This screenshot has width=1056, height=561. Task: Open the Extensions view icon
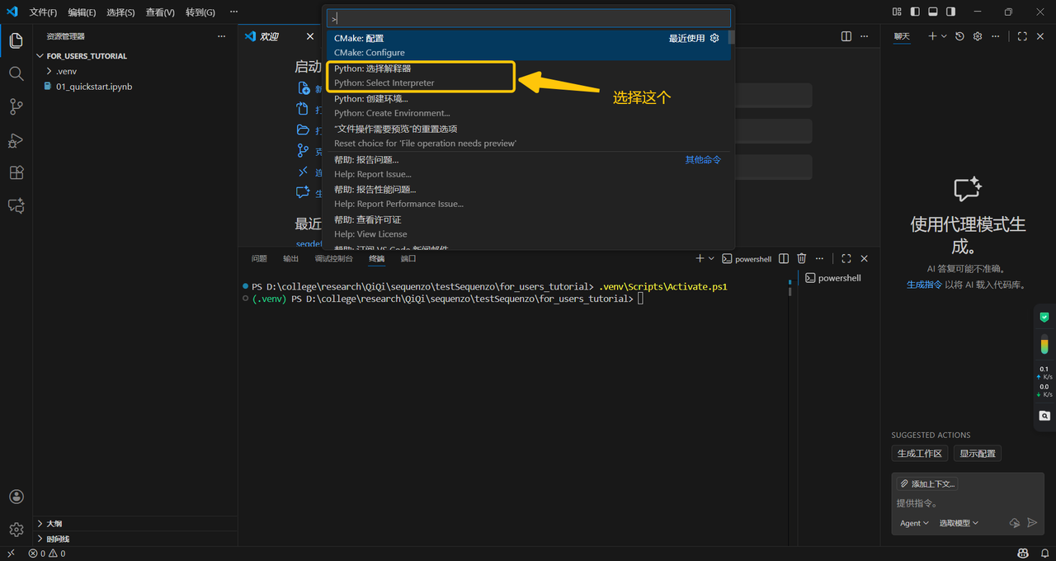16,173
